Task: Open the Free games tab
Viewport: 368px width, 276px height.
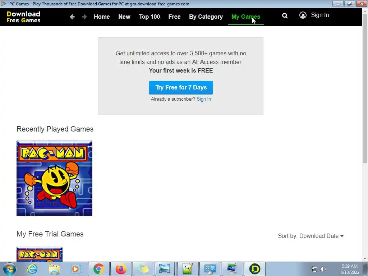Action: point(174,17)
